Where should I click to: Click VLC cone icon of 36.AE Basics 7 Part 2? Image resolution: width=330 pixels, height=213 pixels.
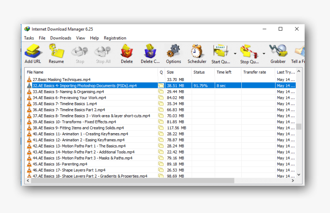(x=29, y=109)
